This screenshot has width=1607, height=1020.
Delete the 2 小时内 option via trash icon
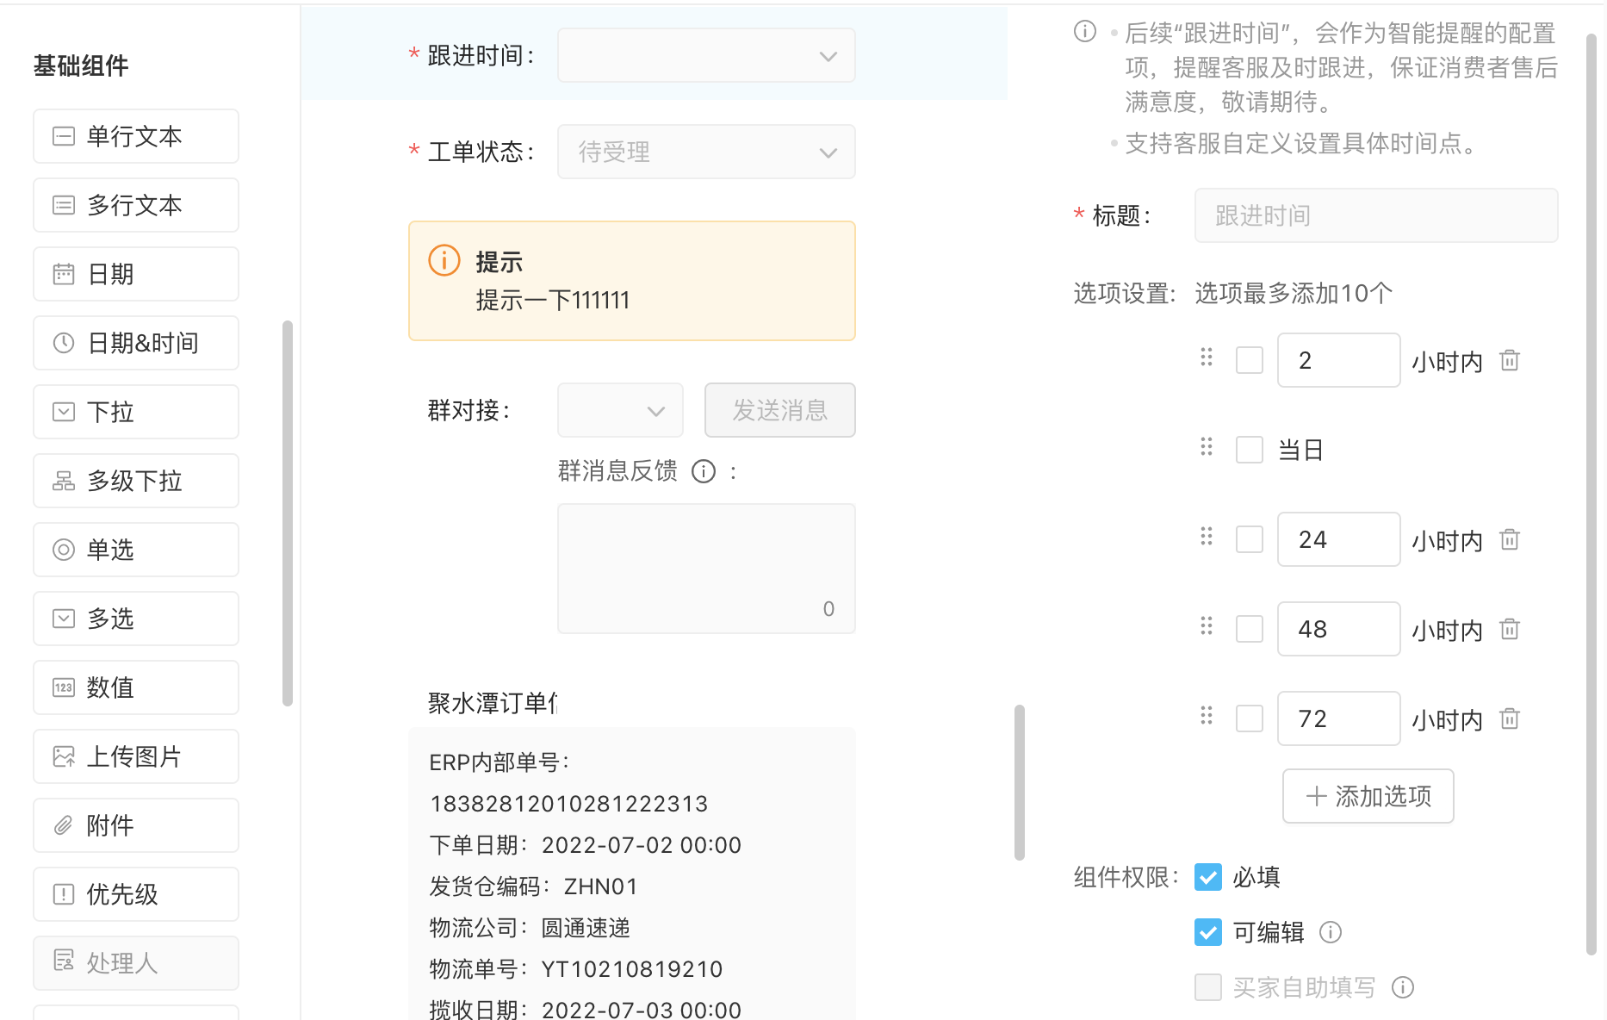pyautogui.click(x=1510, y=360)
